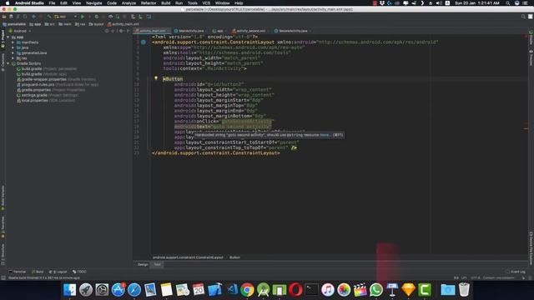Open the Project panel gear settings
Screen dimensions: 534x300
tap(121, 31)
